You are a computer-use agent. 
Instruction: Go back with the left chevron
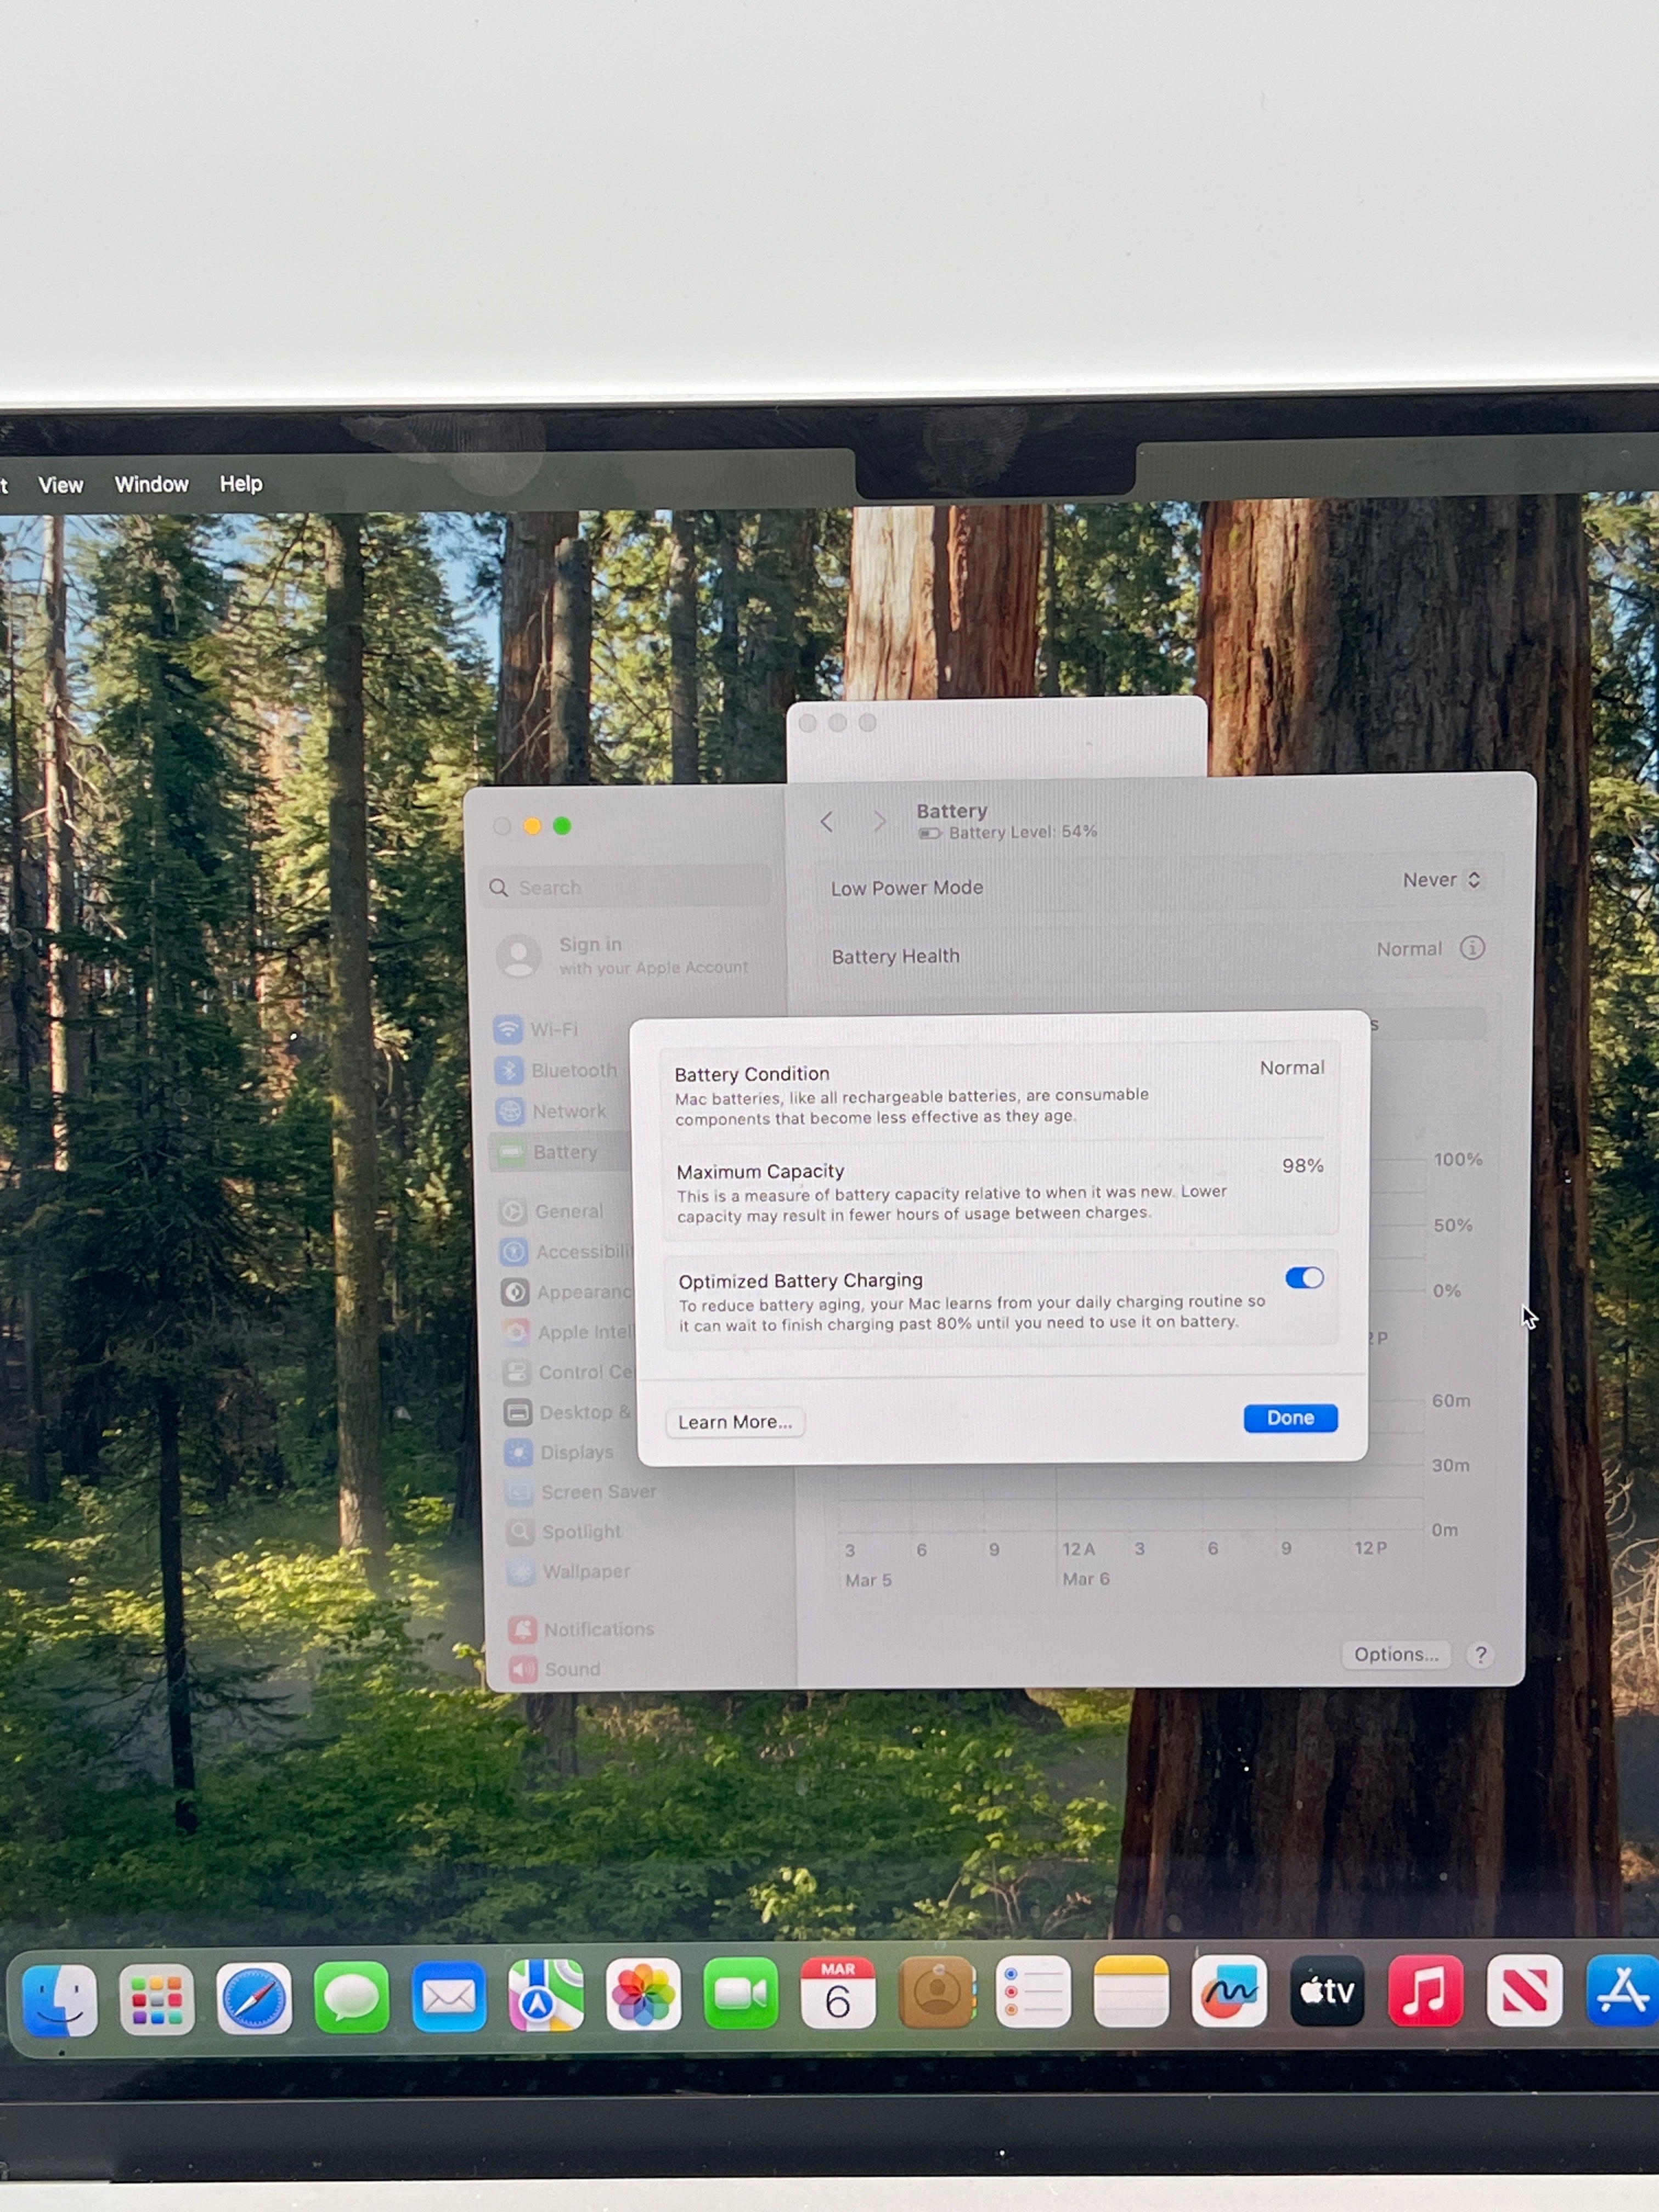[826, 822]
